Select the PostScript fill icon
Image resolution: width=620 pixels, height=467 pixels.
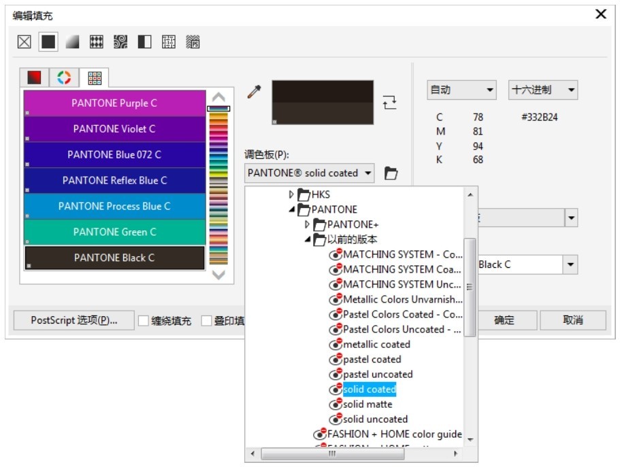(x=193, y=41)
